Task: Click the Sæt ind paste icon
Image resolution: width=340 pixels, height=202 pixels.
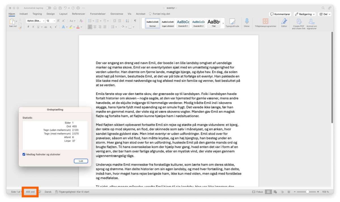Action: (x=12, y=22)
